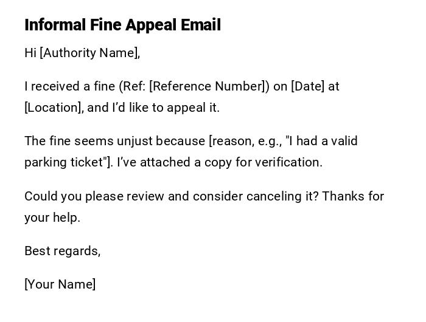Click the "Best regards," closing line
This screenshot has width=426, height=322.
pyautogui.click(x=62, y=251)
